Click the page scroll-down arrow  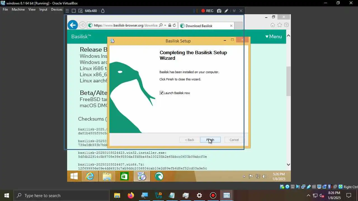[x=288, y=165]
